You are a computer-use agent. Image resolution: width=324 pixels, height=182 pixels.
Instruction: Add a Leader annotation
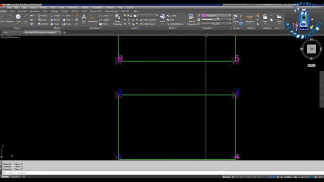104,20
